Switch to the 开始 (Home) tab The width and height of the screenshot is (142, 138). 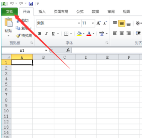(x=26, y=12)
